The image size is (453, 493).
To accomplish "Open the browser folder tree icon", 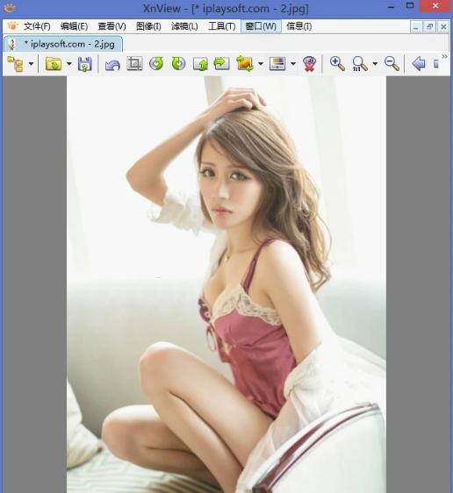I will click(15, 64).
